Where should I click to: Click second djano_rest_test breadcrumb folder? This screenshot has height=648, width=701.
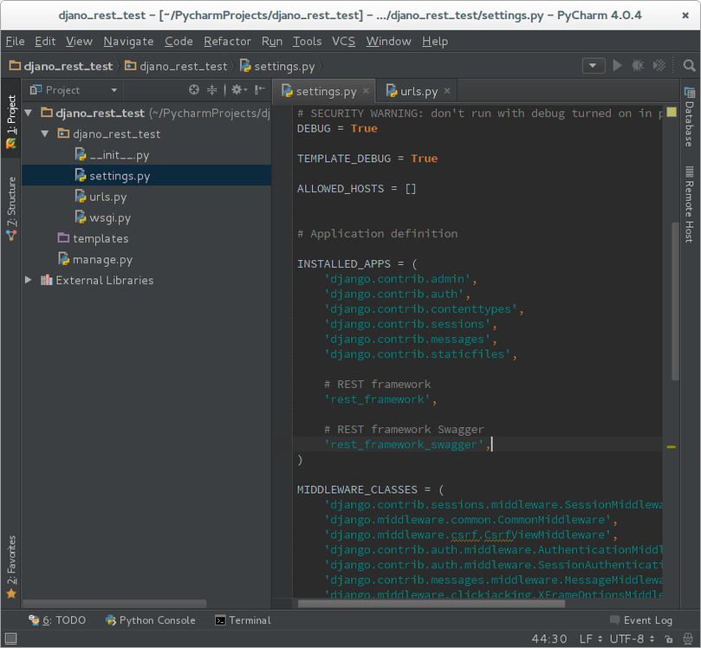click(176, 66)
